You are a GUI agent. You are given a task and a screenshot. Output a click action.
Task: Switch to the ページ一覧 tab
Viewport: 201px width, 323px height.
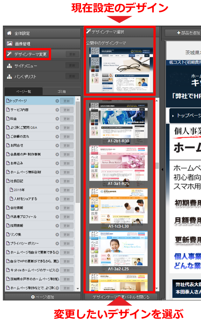tap(24, 91)
